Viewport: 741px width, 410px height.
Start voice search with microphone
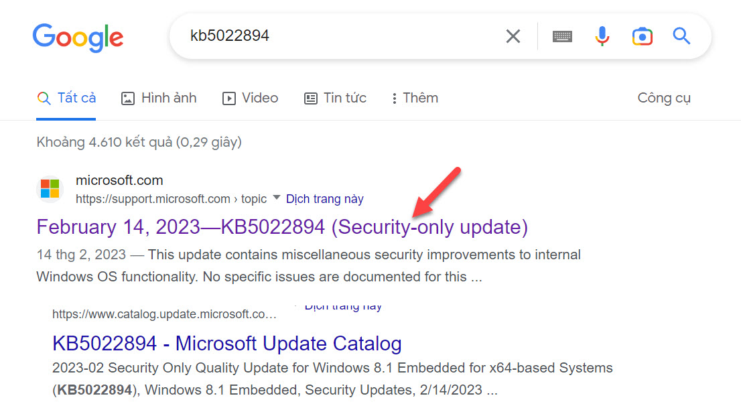click(602, 36)
